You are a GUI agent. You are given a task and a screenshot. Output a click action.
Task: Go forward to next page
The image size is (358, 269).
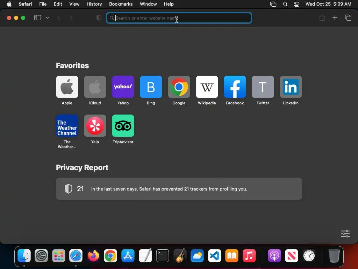pos(71,18)
